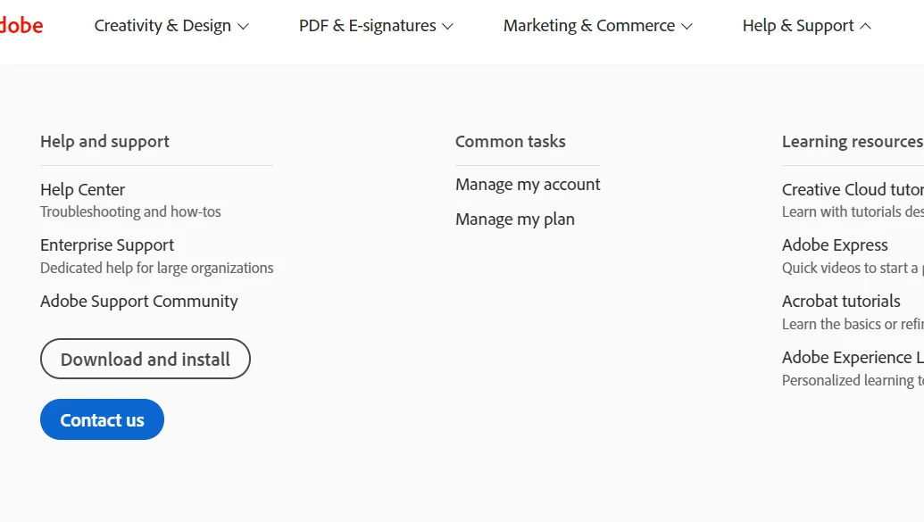
Task: Click the Adobe logo
Action: tap(21, 25)
